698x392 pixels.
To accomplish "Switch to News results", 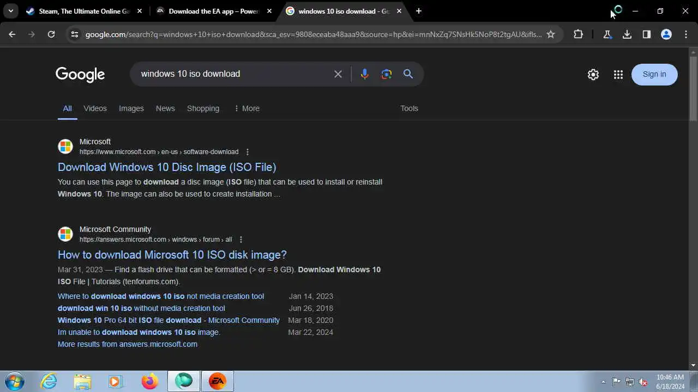I will coord(165,108).
